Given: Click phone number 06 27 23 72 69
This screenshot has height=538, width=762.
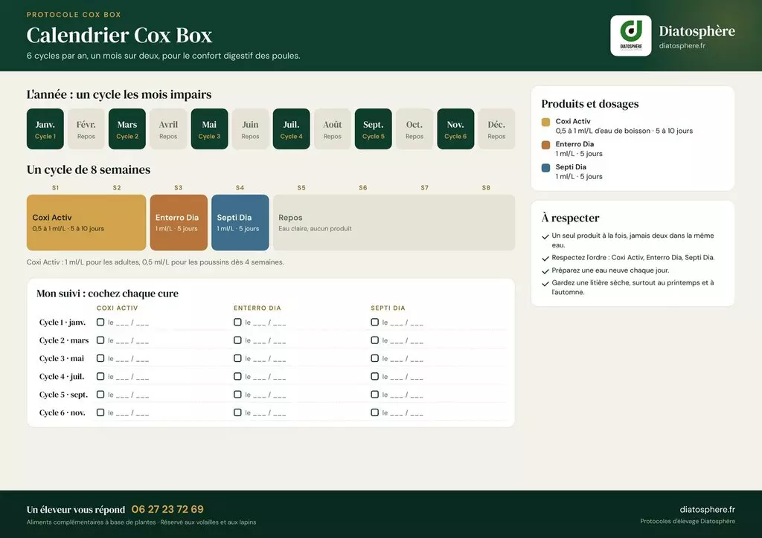Looking at the screenshot, I should (x=167, y=509).
